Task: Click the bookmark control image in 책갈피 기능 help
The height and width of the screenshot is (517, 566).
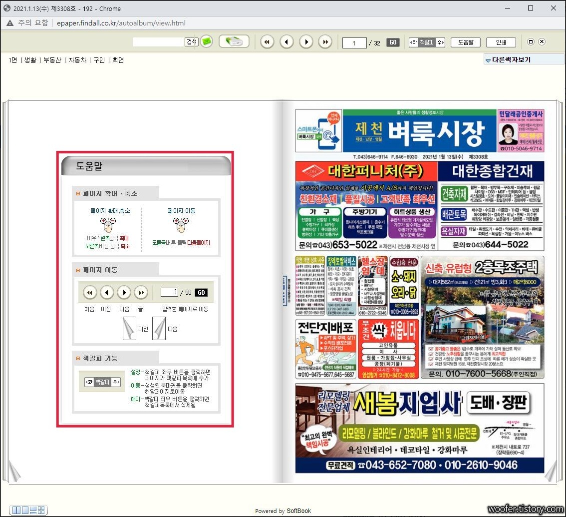Action: pos(102,382)
